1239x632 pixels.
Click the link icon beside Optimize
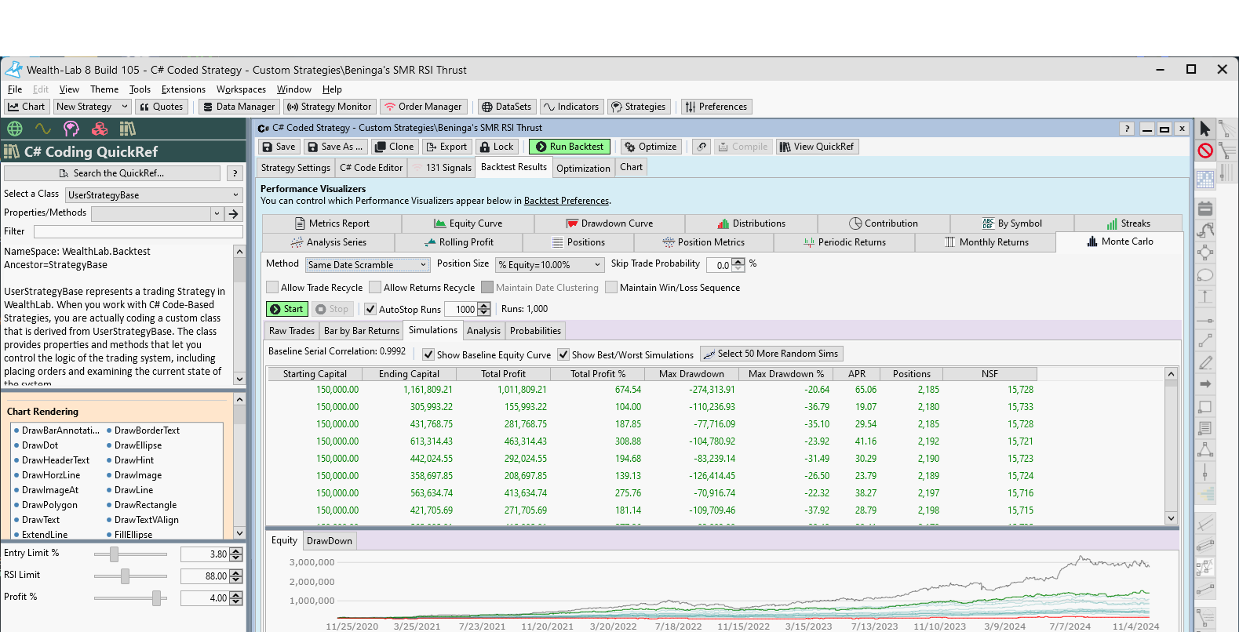(x=702, y=147)
